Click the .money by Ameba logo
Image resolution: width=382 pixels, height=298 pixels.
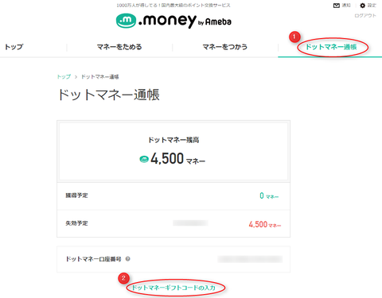[173, 21]
